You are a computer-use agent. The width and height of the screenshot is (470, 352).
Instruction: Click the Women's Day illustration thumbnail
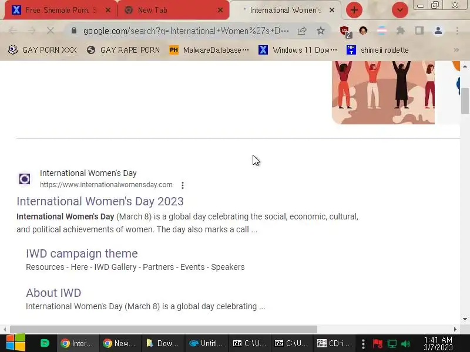pyautogui.click(x=383, y=93)
